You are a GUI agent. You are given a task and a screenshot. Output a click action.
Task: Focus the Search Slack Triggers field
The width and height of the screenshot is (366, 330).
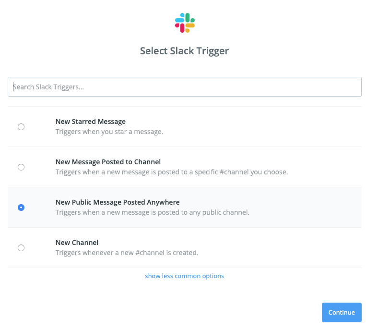(184, 87)
